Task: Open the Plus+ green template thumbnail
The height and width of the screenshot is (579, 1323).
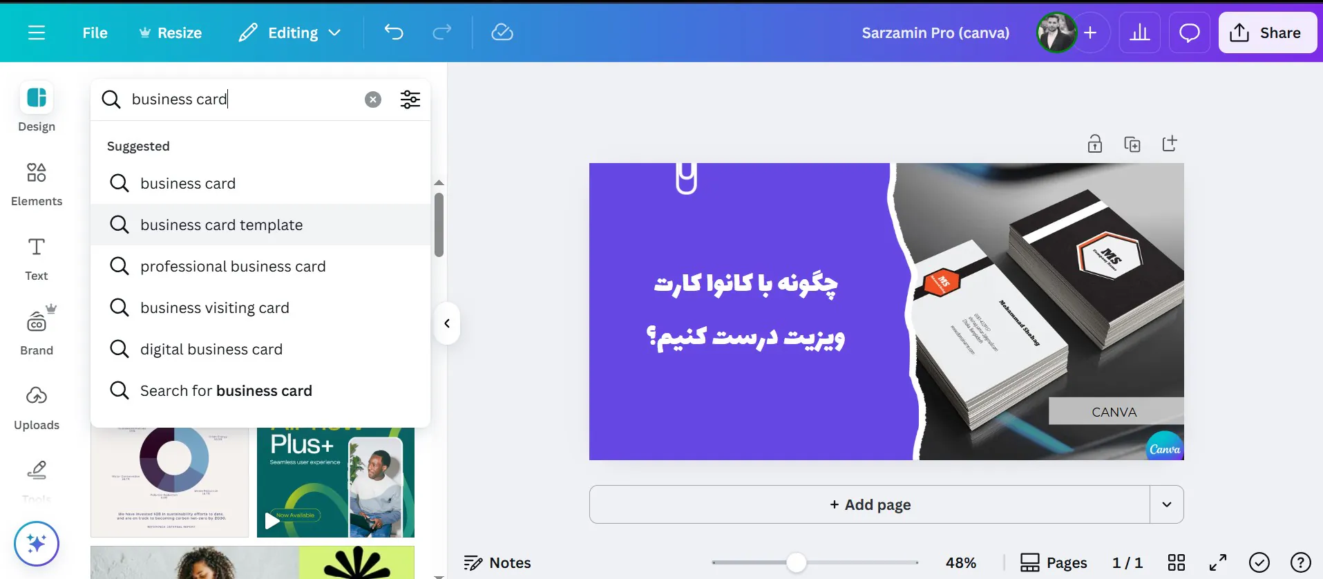Action: coord(336,482)
